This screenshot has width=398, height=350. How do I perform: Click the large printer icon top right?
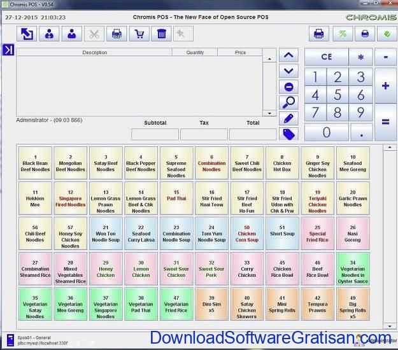click(319, 34)
